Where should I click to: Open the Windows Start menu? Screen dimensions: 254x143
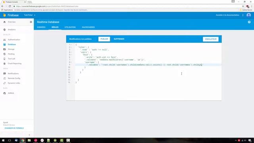coord(3,140)
